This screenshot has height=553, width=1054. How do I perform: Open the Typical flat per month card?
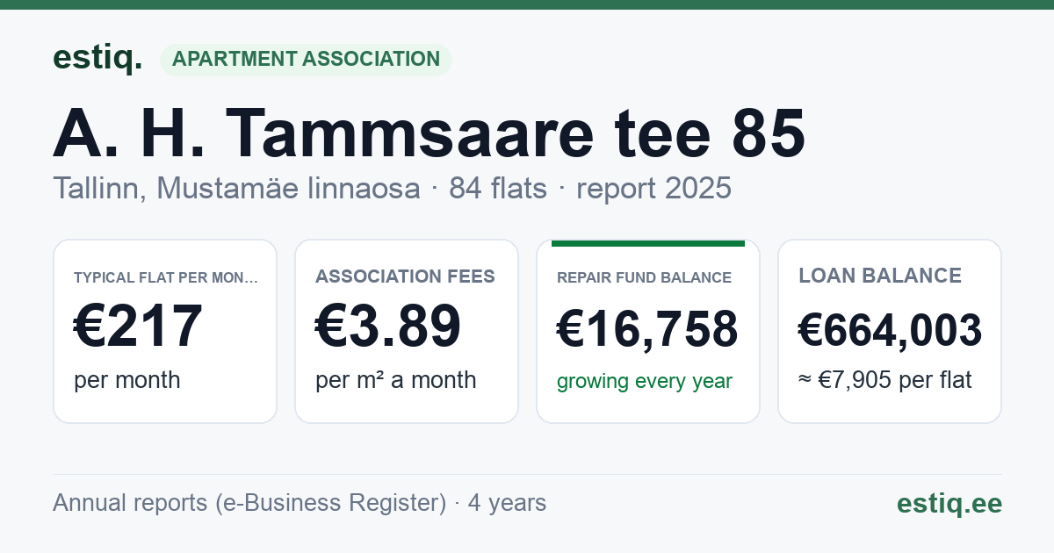point(165,331)
